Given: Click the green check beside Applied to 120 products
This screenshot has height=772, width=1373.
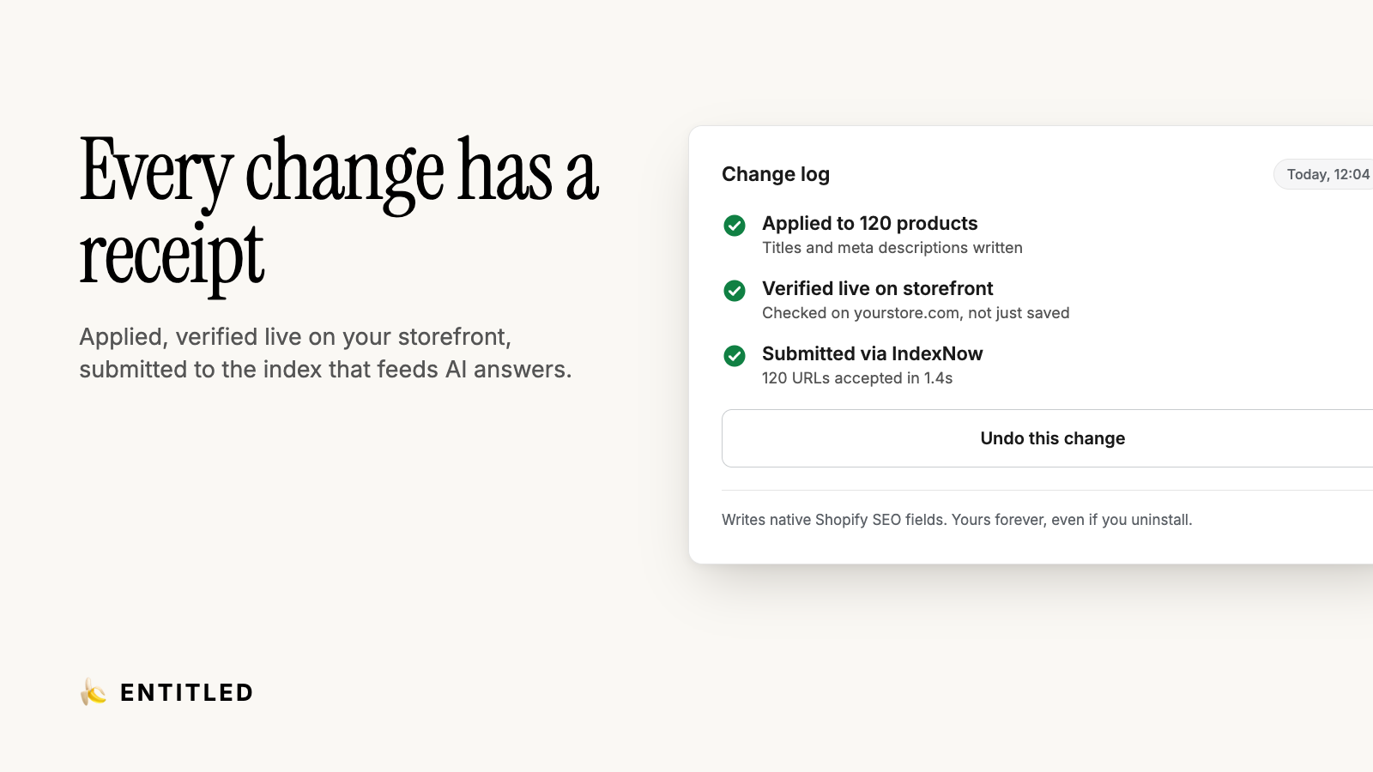Looking at the screenshot, I should coord(735,226).
